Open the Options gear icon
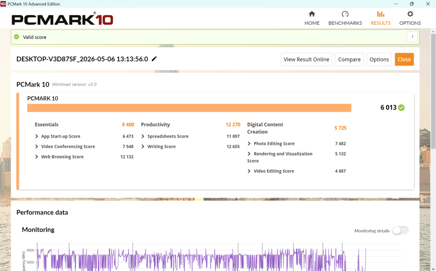436x271 pixels. pyautogui.click(x=410, y=14)
